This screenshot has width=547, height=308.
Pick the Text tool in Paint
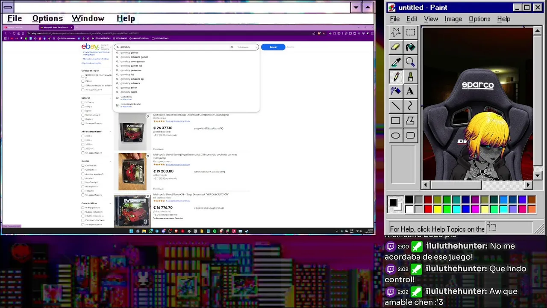point(410,91)
